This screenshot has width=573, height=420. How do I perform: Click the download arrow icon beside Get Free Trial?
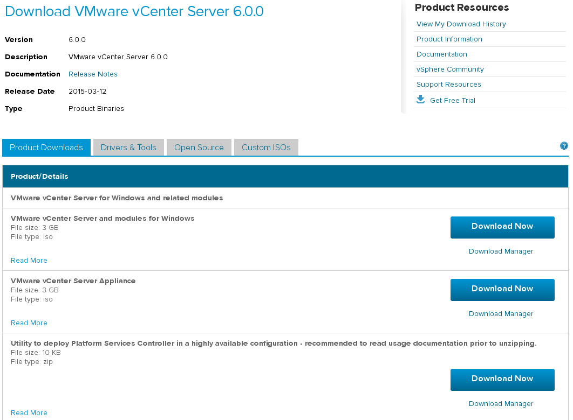[421, 100]
